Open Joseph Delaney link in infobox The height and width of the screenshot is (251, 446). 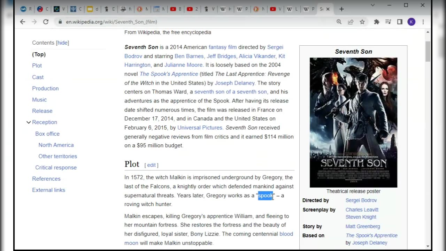coord(370,243)
